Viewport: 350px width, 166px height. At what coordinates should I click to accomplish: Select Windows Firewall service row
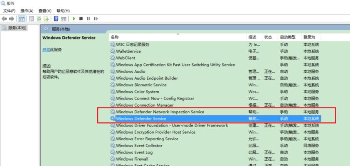(x=215, y=159)
